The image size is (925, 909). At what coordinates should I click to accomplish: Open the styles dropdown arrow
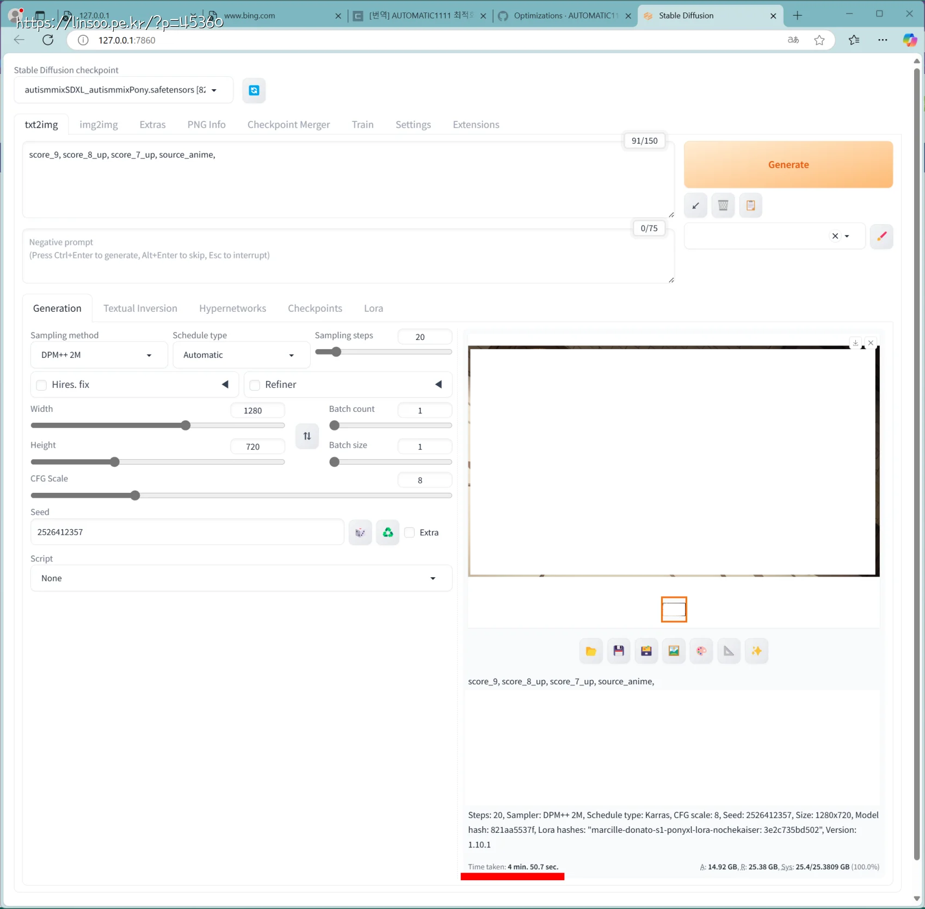coord(847,236)
